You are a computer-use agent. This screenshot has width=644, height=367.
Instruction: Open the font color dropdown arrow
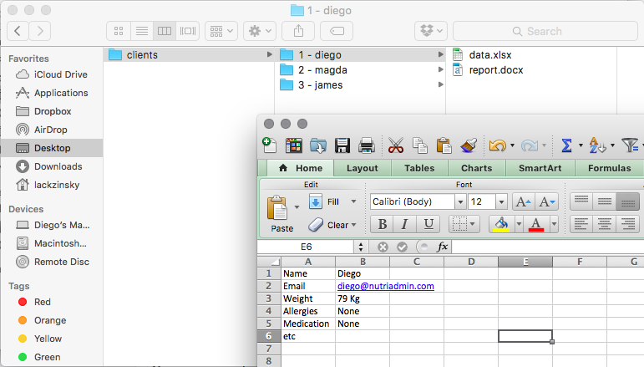pyautogui.click(x=554, y=224)
